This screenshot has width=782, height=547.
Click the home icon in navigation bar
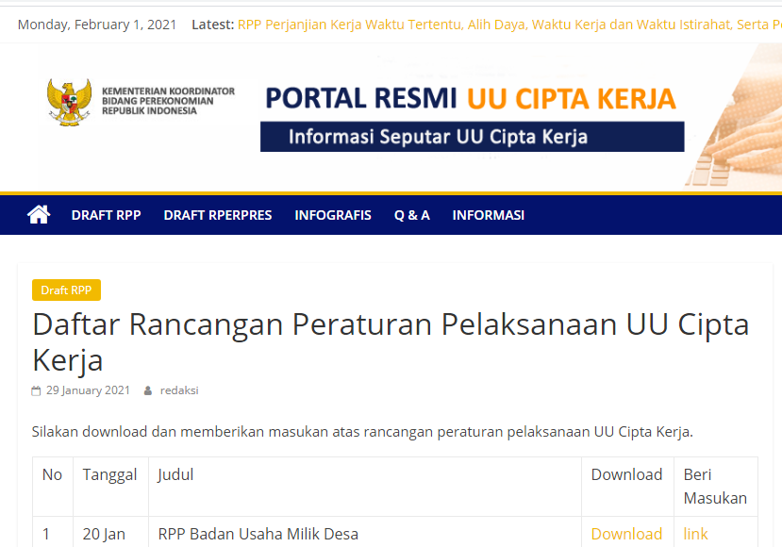[39, 215]
